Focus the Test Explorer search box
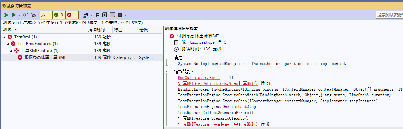Image resolution: width=403 pixels, height=129 pixels. pos(389,15)
